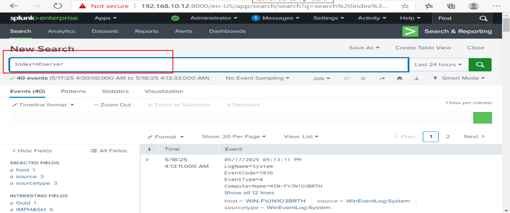This screenshot has height=213, width=510.
Task: Go to the Alerts nav item
Action: coord(184,31)
